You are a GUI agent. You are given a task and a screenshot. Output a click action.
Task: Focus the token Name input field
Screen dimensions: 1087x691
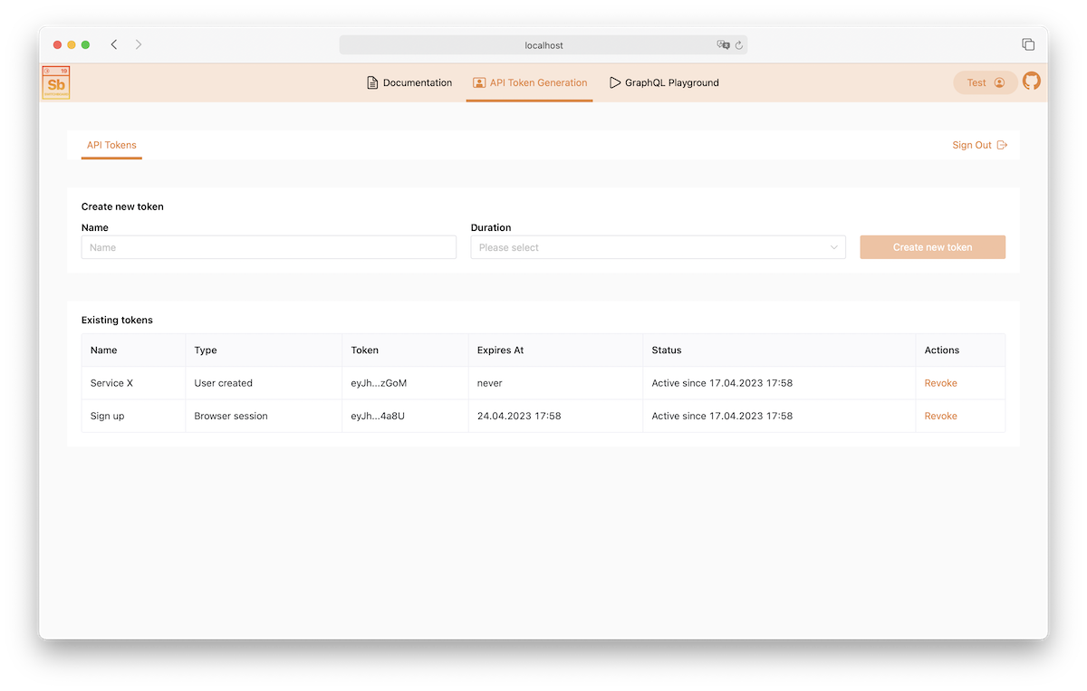coord(269,247)
